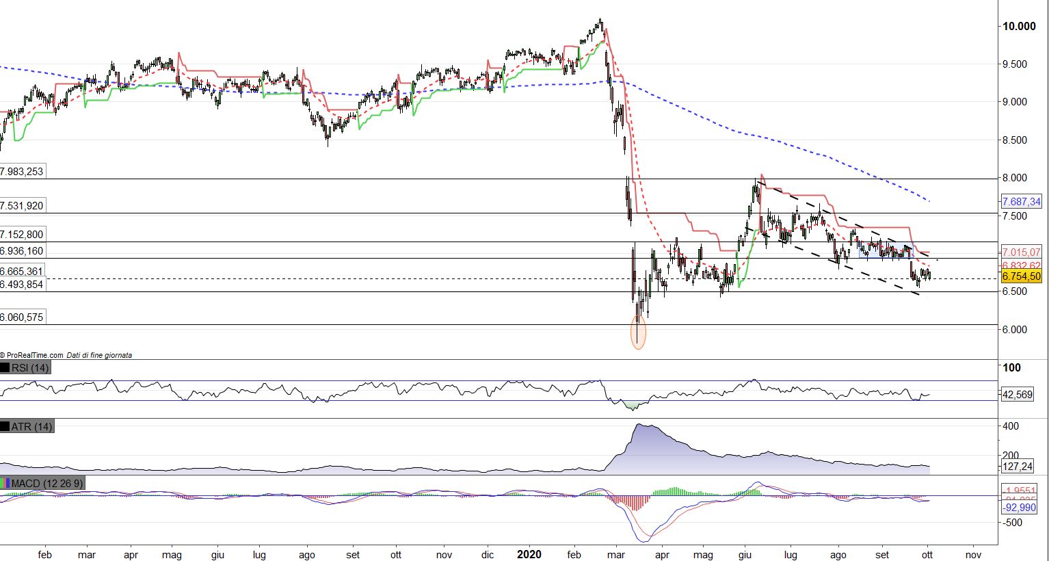Select the 7.152,800 level label
The height and width of the screenshot is (561, 1049).
pyautogui.click(x=23, y=235)
